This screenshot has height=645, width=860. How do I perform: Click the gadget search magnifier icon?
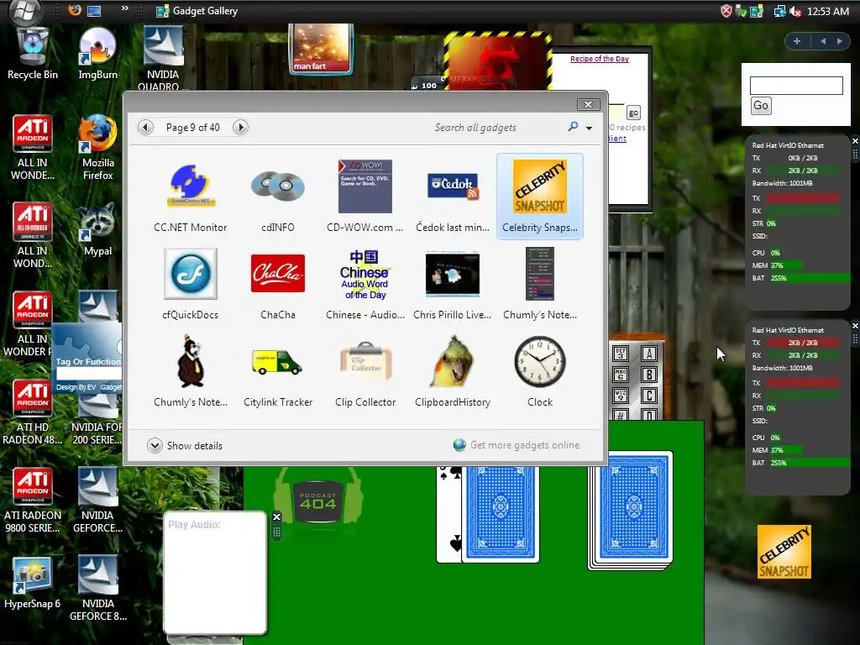coord(573,127)
